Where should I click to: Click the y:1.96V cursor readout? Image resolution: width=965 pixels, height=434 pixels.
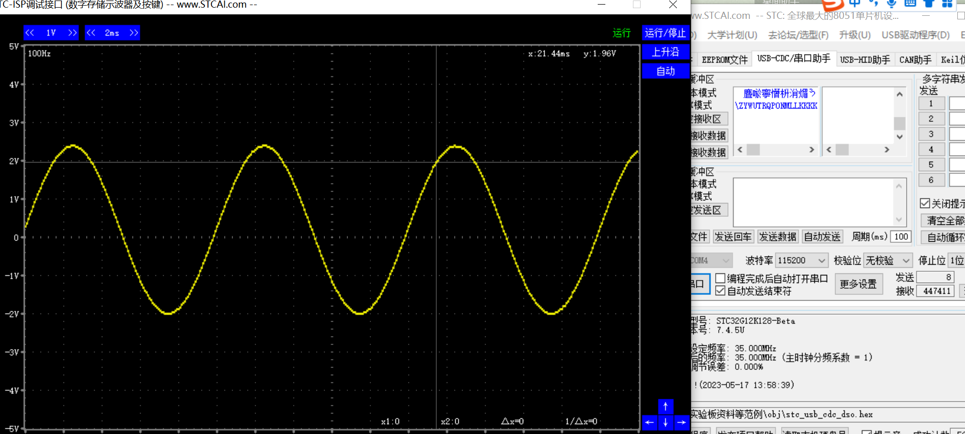click(x=600, y=54)
